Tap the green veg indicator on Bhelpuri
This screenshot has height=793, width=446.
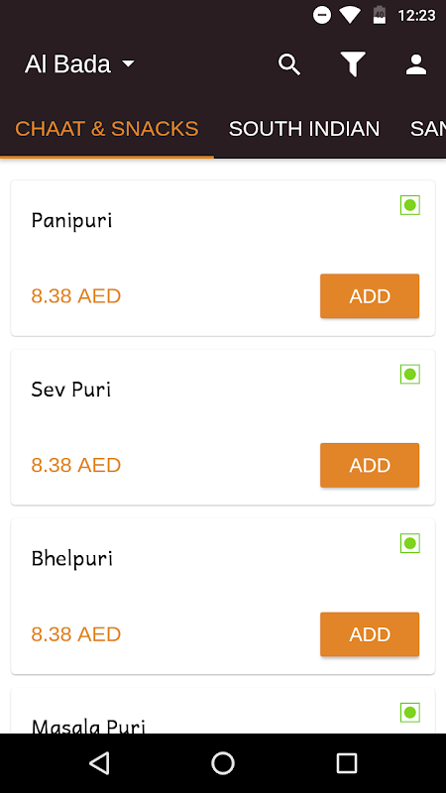pyautogui.click(x=410, y=543)
